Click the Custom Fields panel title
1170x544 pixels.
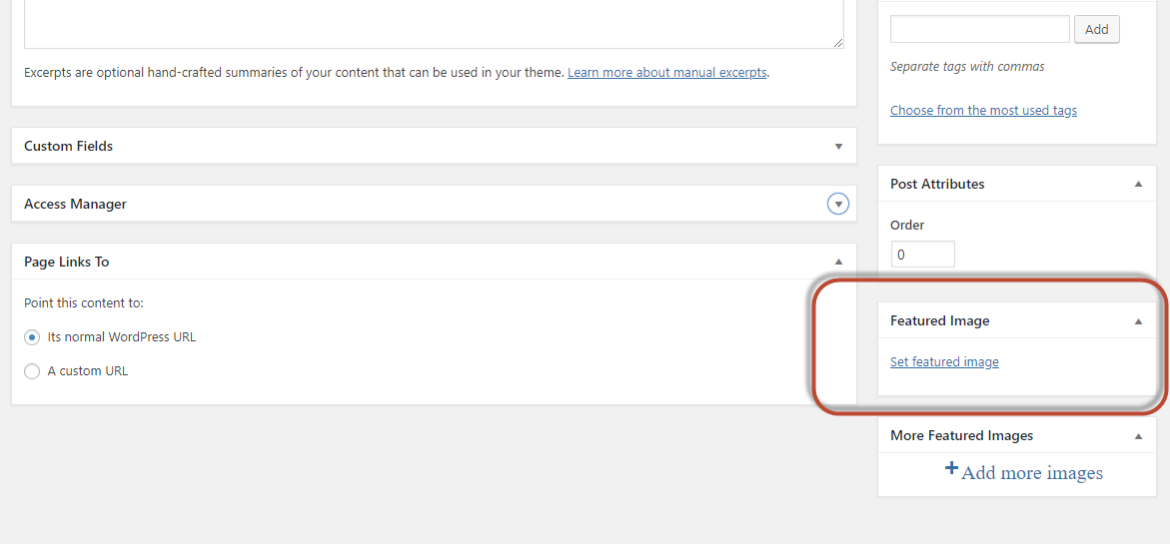pyautogui.click(x=68, y=147)
